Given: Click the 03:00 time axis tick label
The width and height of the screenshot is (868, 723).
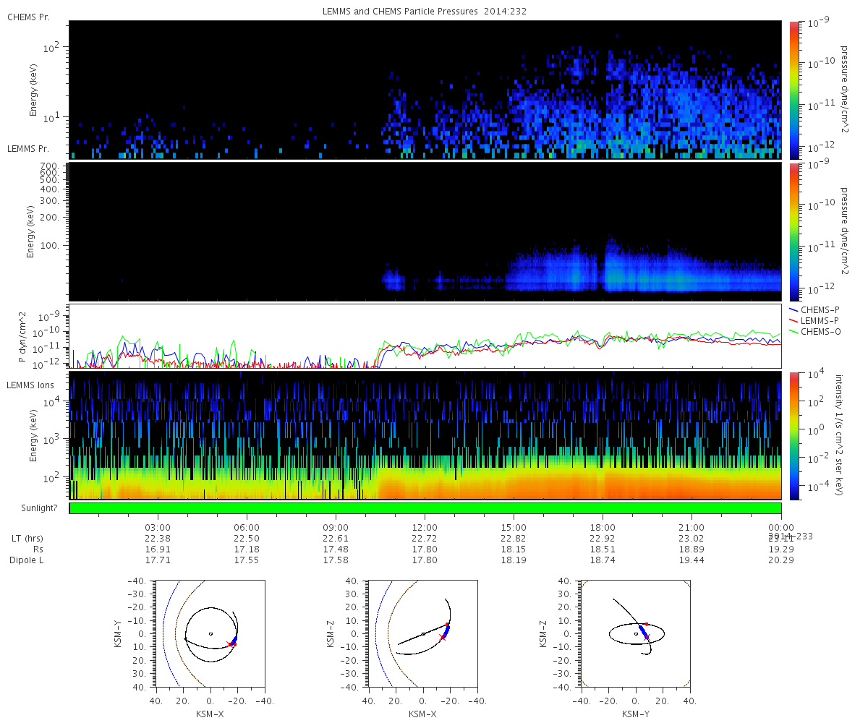Looking at the screenshot, I should click(x=158, y=527).
